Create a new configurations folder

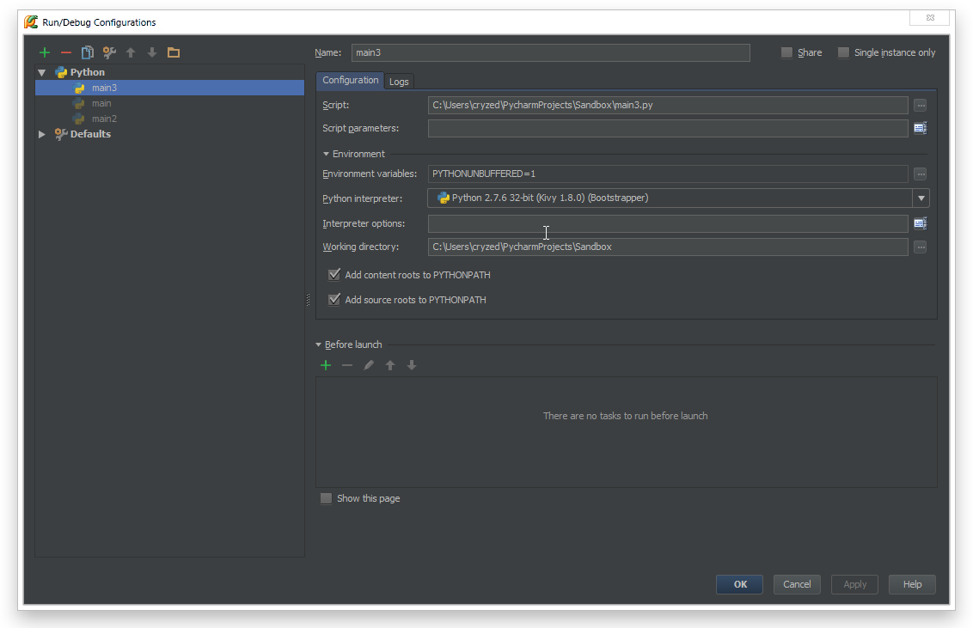(174, 52)
